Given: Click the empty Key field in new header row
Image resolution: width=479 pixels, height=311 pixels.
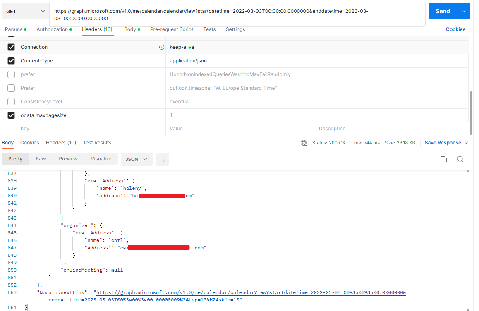Looking at the screenshot, I should (x=91, y=129).
